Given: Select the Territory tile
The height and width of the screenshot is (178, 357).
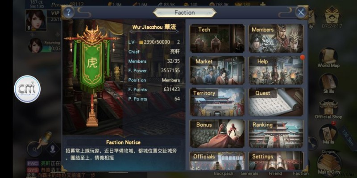Looking at the screenshot, I should (x=217, y=102).
